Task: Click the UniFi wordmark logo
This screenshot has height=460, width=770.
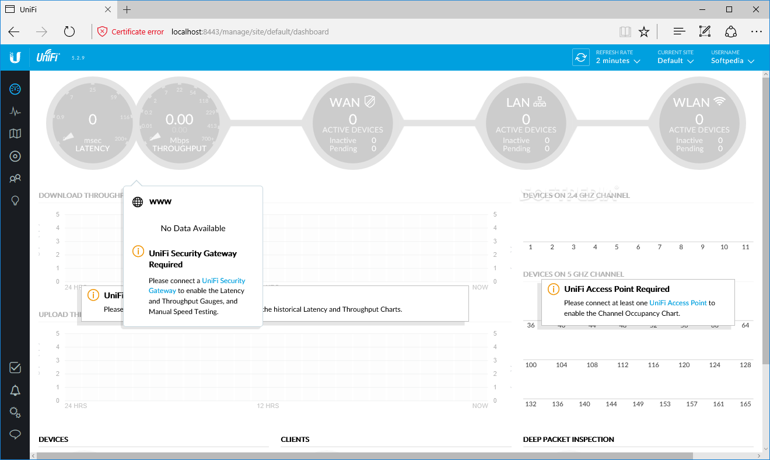Action: point(48,57)
